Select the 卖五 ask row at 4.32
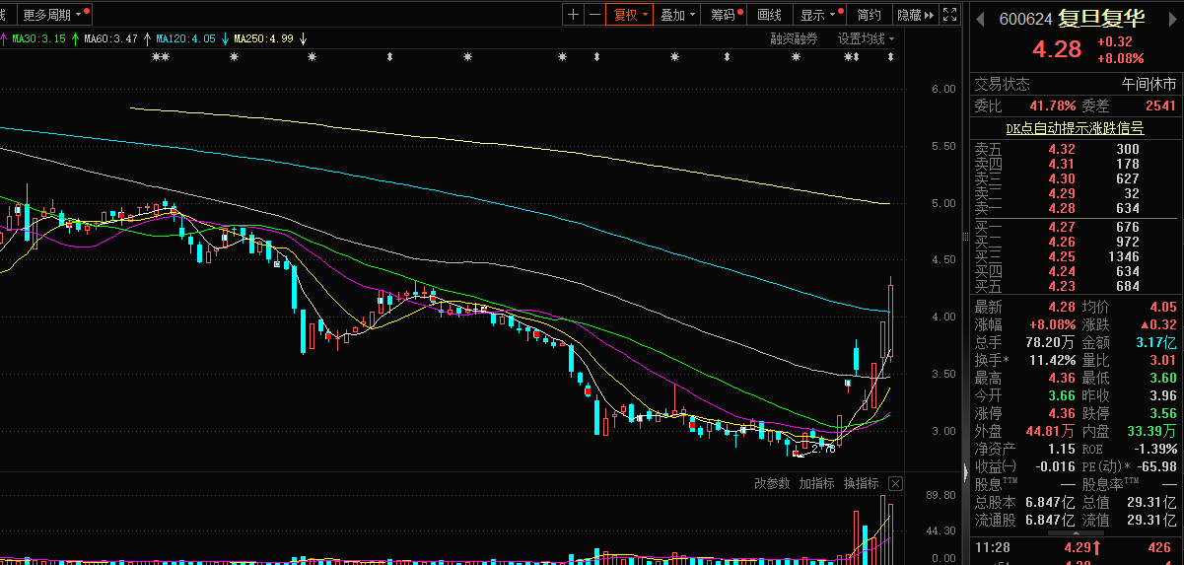 pyautogui.click(x=1076, y=149)
